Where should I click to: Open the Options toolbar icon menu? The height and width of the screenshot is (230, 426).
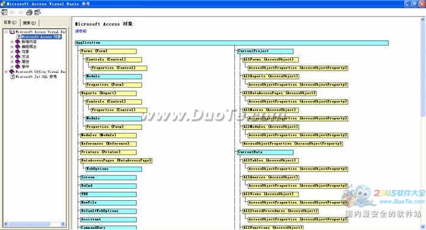pyautogui.click(x=37, y=12)
